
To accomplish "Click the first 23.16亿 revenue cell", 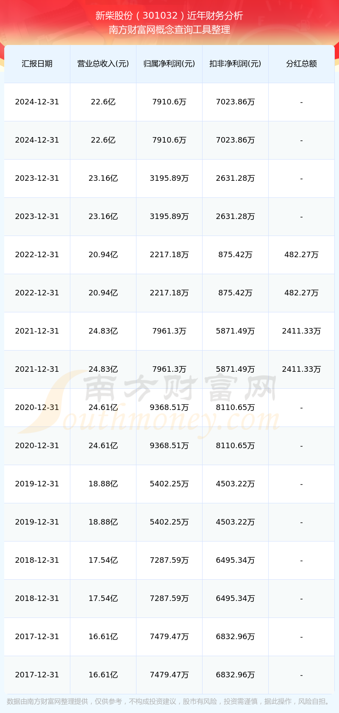I will 103,178.
